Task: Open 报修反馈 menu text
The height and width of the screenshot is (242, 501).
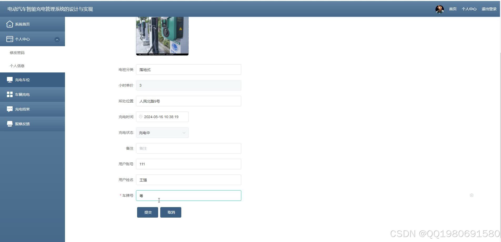Action: [x=22, y=124]
